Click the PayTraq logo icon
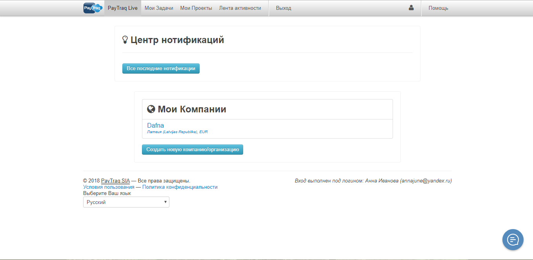This screenshot has width=533, height=260. [x=93, y=7]
